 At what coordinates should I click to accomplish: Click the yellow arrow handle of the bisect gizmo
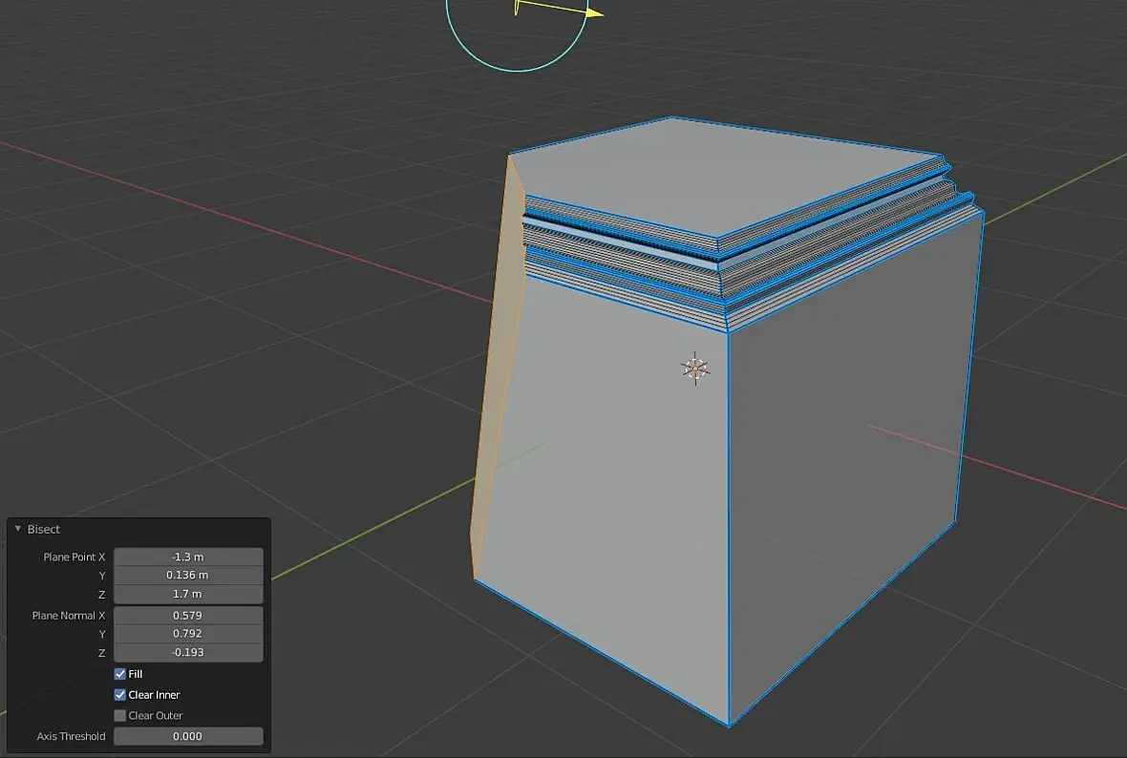coord(595,12)
